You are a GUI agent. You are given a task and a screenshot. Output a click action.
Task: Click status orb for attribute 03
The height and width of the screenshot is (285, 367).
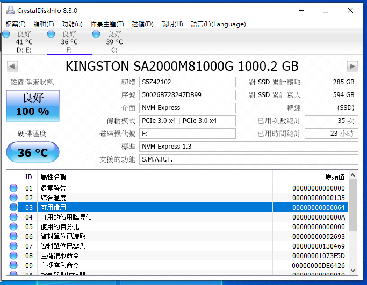coord(13,207)
